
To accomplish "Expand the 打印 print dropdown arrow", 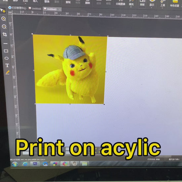I will pyautogui.click(x=25, y=3).
